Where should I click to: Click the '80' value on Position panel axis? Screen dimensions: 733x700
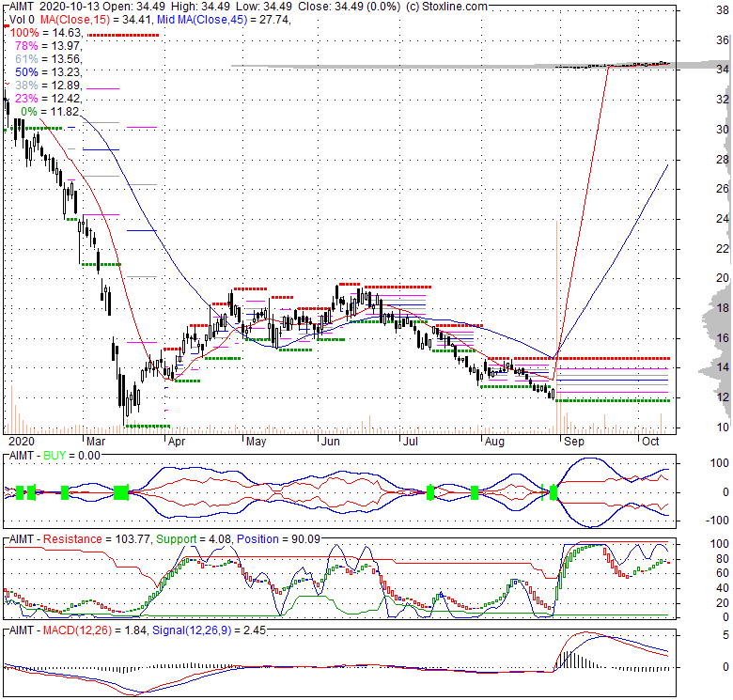(723, 559)
